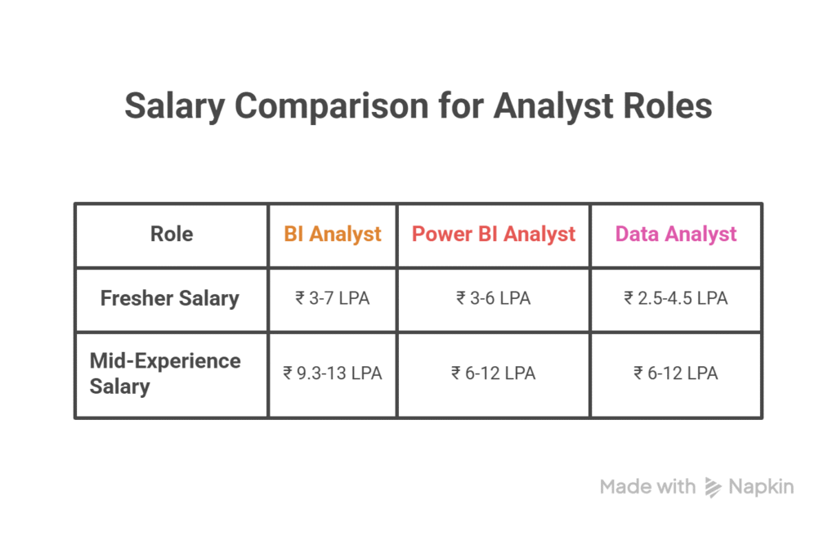Click the 'Fresher Salary' row label
The image size is (837, 536).
pos(170,298)
